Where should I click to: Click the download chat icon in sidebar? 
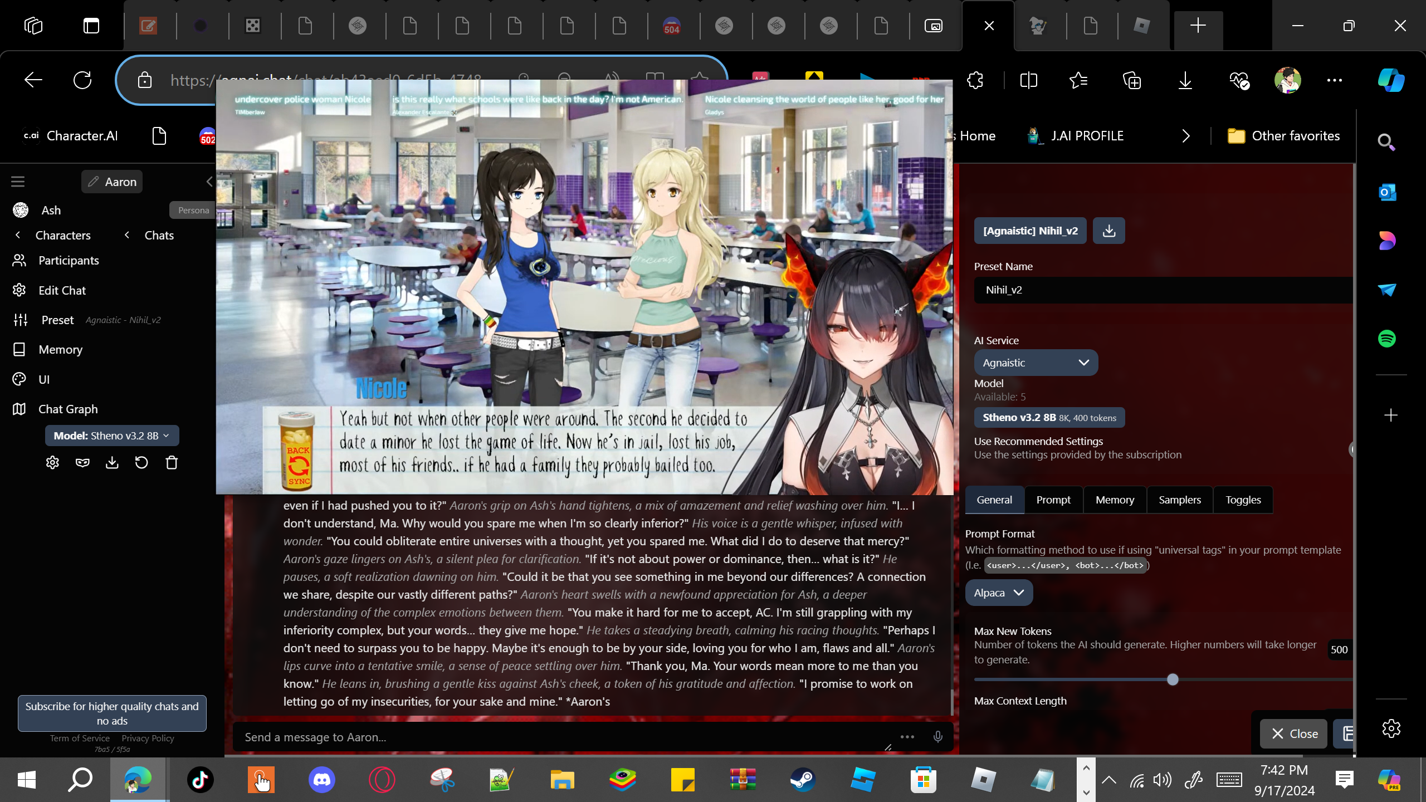(112, 463)
